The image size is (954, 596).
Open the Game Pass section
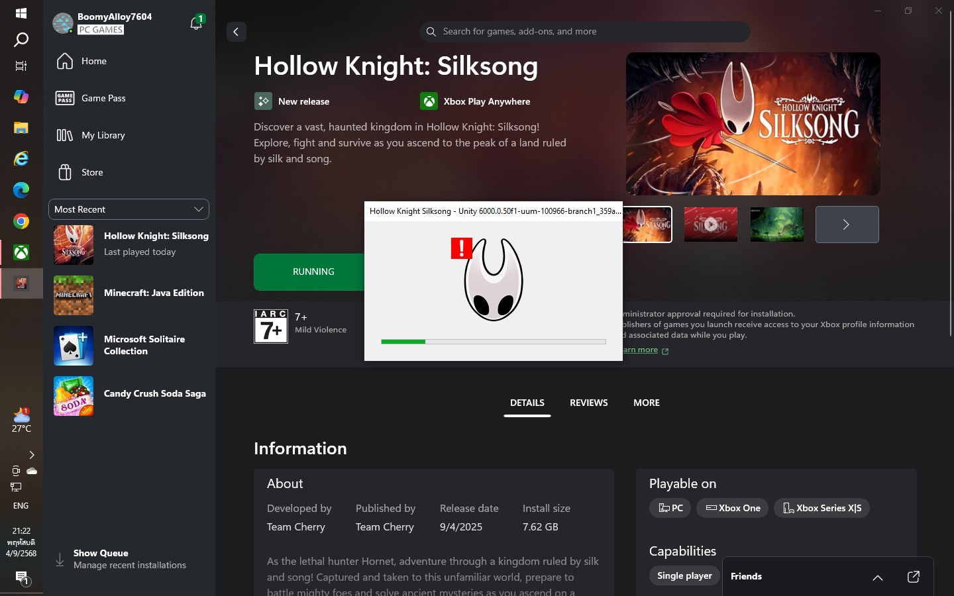(129, 98)
